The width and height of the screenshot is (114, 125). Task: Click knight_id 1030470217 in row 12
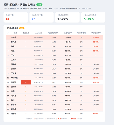tap(38, 87)
